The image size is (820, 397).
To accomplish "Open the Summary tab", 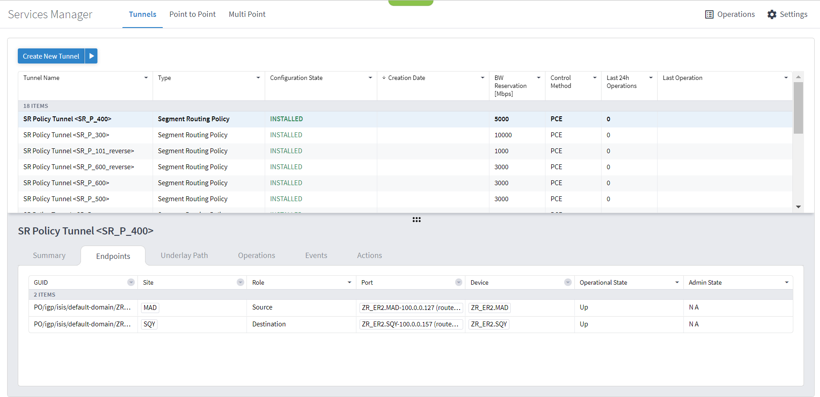I will coord(49,255).
